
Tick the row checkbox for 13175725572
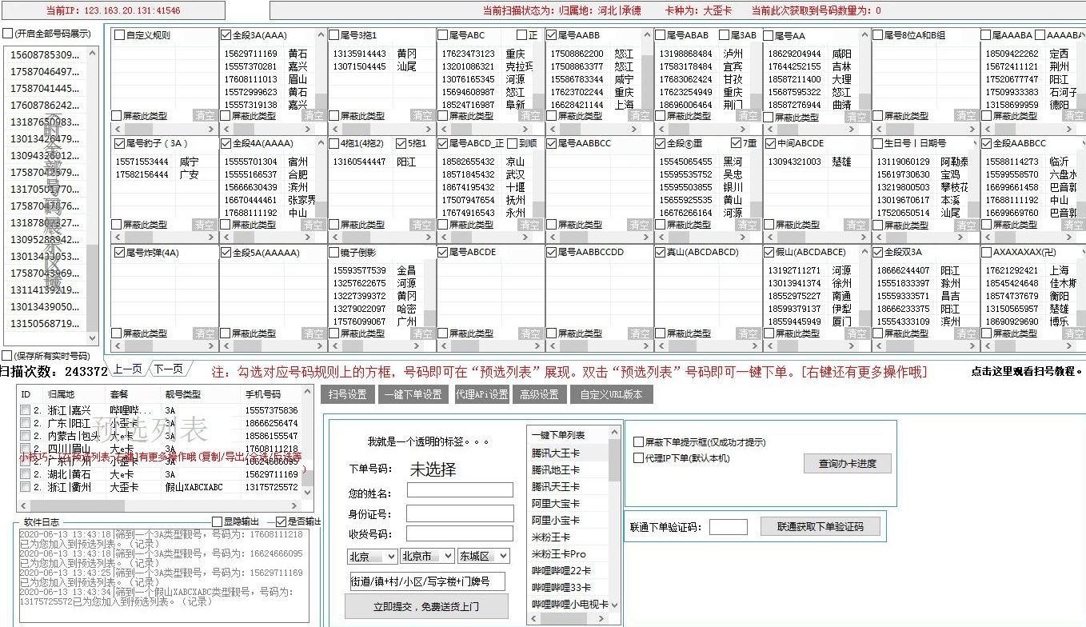(x=26, y=486)
